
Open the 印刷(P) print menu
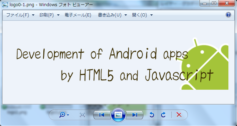pos(50,15)
